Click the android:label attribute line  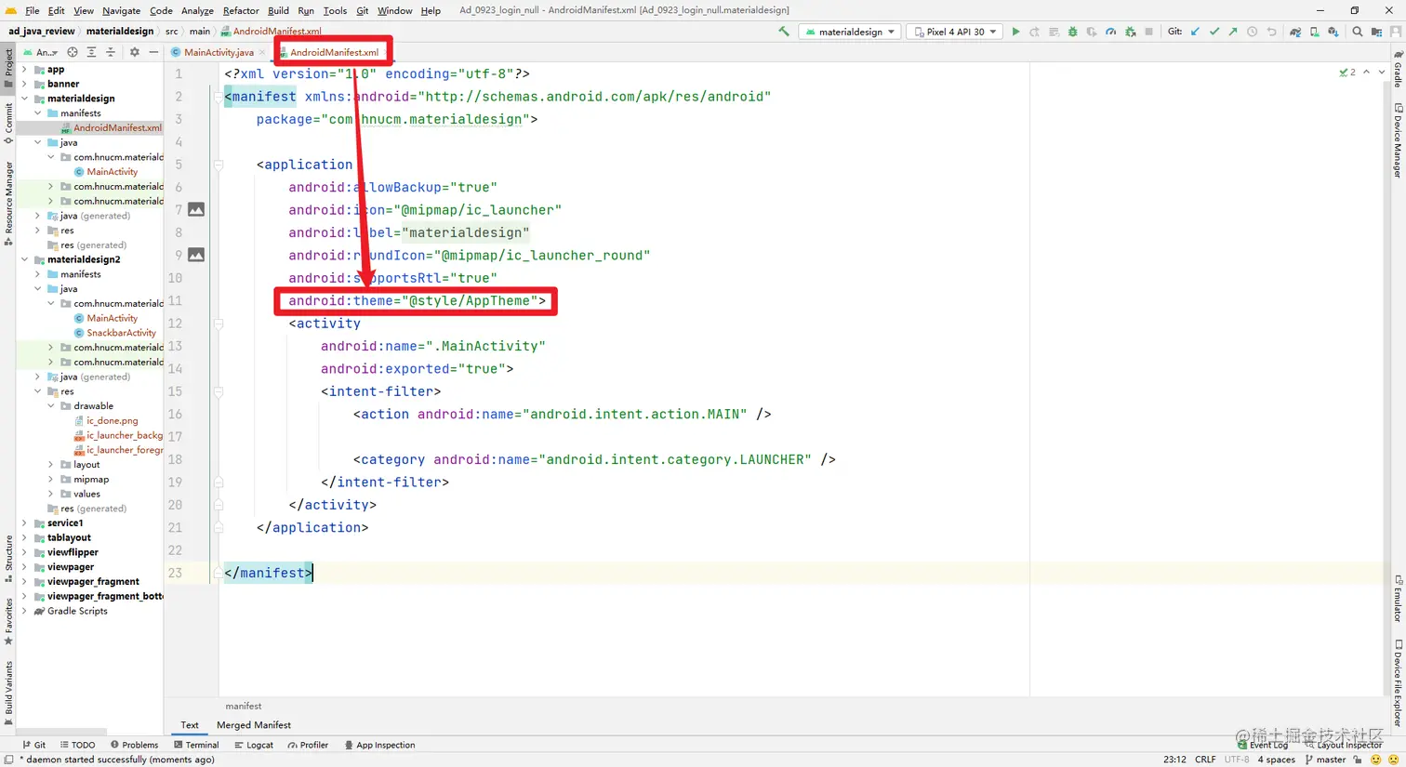[x=408, y=232]
